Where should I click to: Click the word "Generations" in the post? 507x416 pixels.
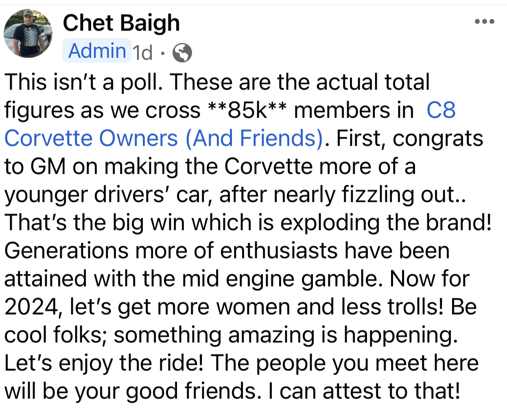tap(66, 251)
